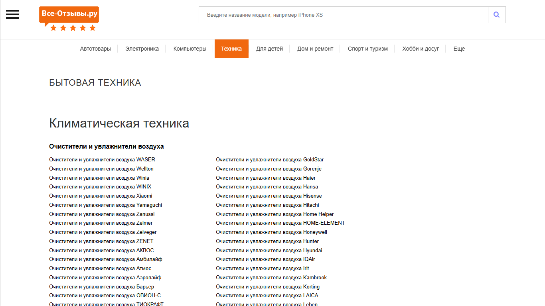
Task: Open Очистители и увлажнители воздуха Wellton link
Action: click(x=101, y=169)
